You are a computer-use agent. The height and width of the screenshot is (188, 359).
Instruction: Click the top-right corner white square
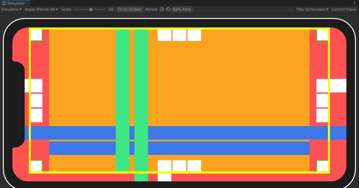[x=323, y=35]
